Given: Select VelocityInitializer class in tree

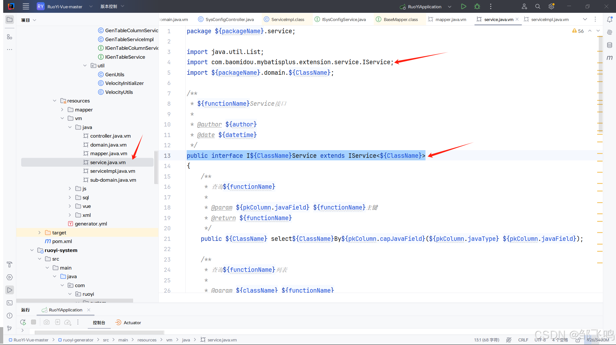Looking at the screenshot, I should [x=121, y=83].
